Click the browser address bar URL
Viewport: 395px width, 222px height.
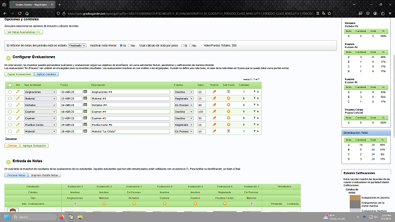tap(190, 14)
